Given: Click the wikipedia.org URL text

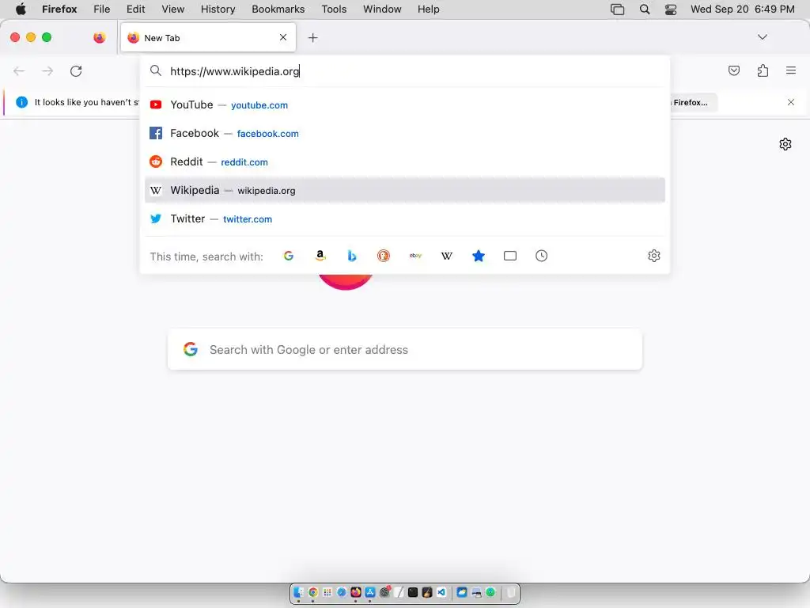Looking at the screenshot, I should point(267,191).
